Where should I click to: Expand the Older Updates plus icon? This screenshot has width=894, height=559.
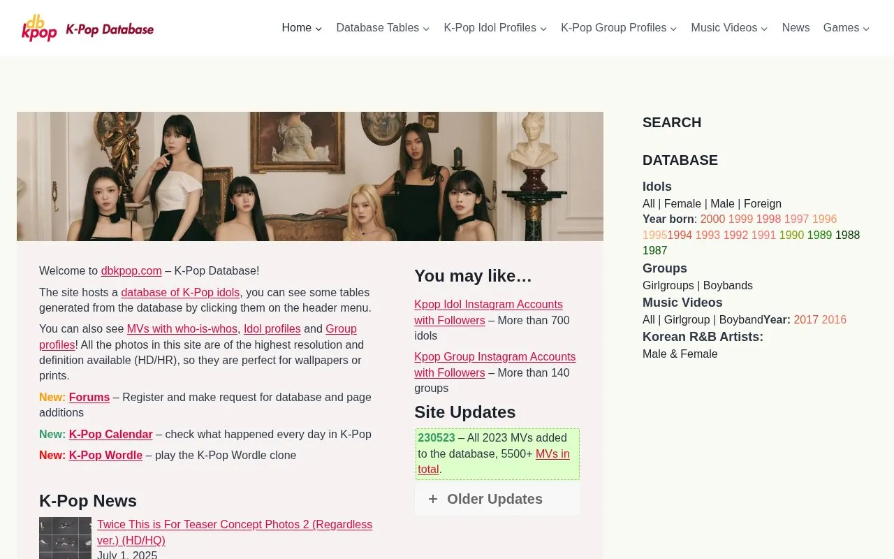(x=433, y=499)
